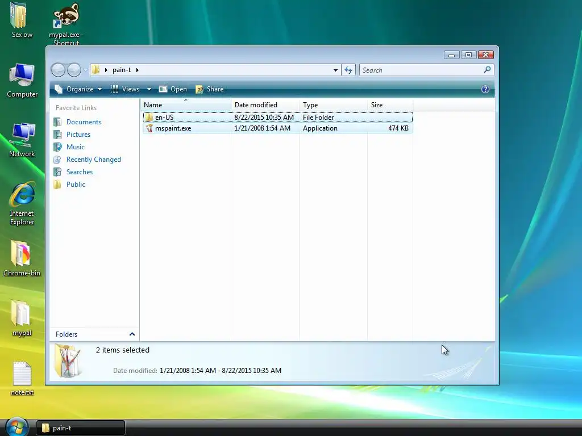Click the pain-t taskbar button
The image size is (582, 436).
click(81, 428)
